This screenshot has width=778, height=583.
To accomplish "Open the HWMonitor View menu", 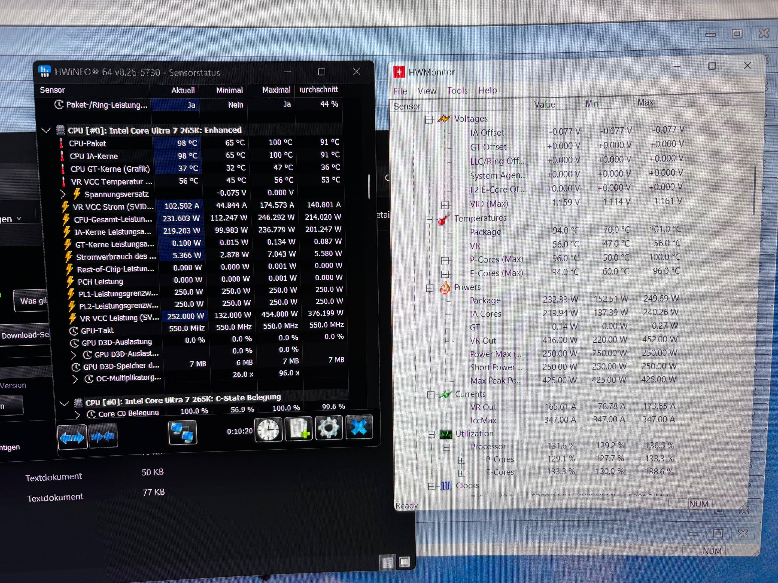I will point(427,91).
